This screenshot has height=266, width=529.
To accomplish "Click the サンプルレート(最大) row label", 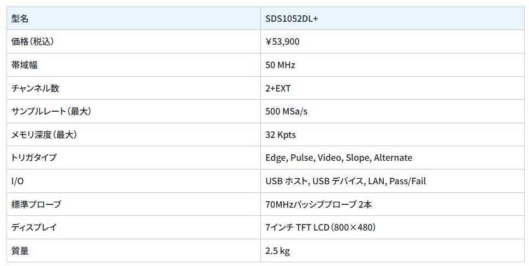I will [51, 111].
